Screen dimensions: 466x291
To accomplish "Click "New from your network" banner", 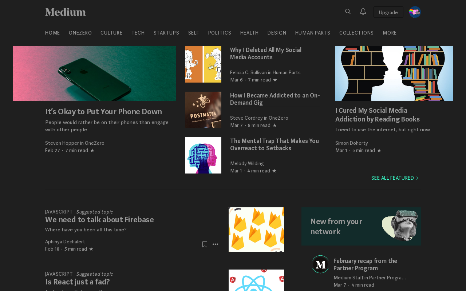I will coord(361,226).
